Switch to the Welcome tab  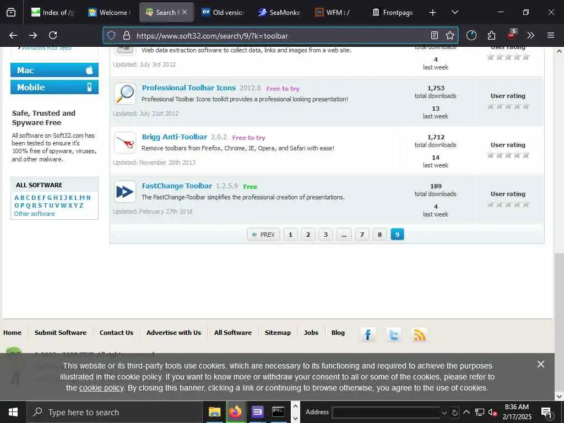point(110,13)
